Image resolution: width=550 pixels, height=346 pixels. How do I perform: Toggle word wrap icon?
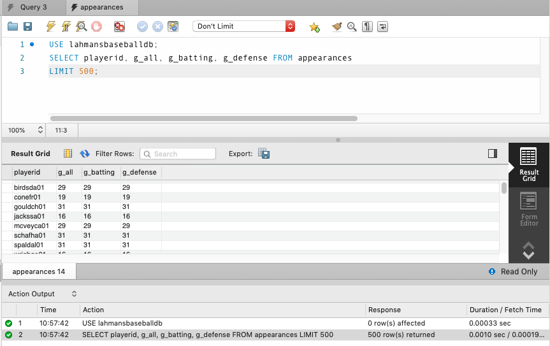tap(382, 26)
